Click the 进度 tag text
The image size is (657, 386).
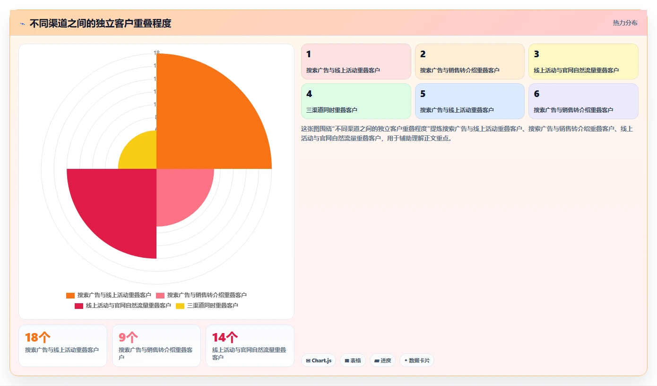[x=386, y=360]
